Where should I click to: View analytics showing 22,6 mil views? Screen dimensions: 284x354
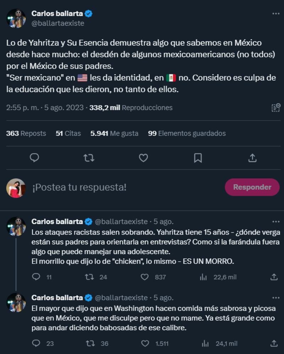[x=203, y=277]
